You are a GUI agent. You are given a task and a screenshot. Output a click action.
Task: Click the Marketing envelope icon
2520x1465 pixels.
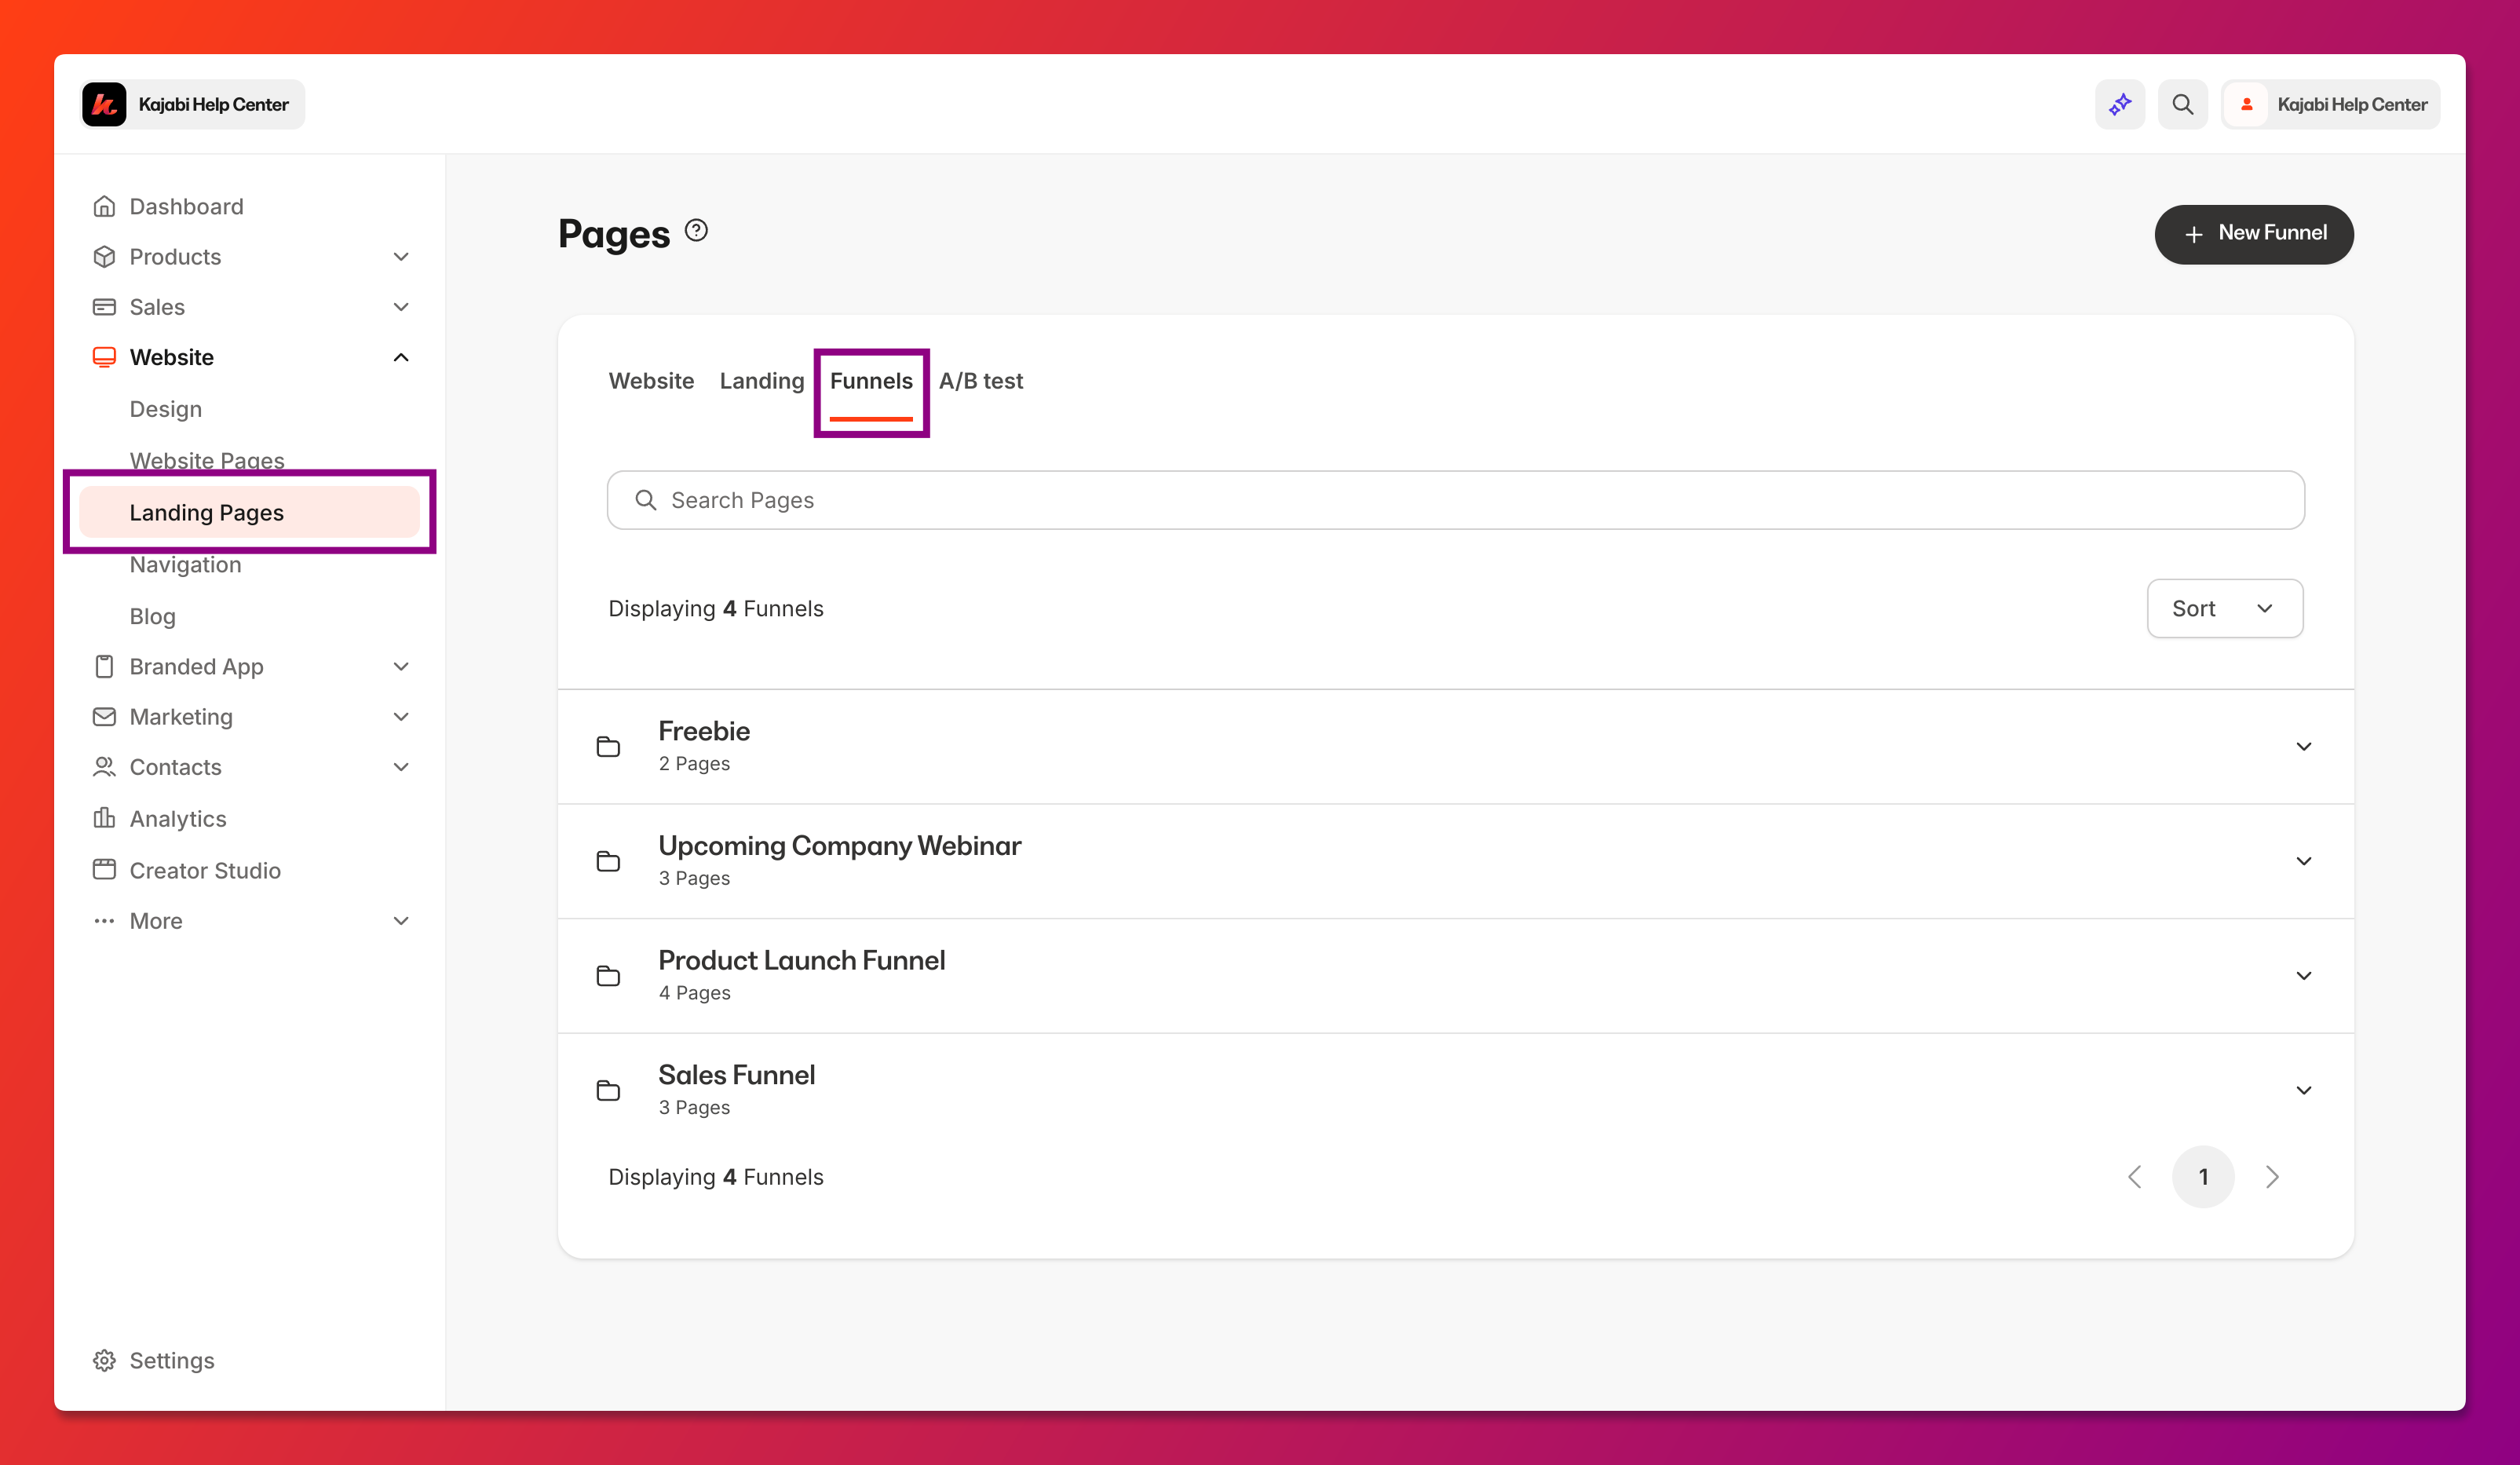pos(104,716)
